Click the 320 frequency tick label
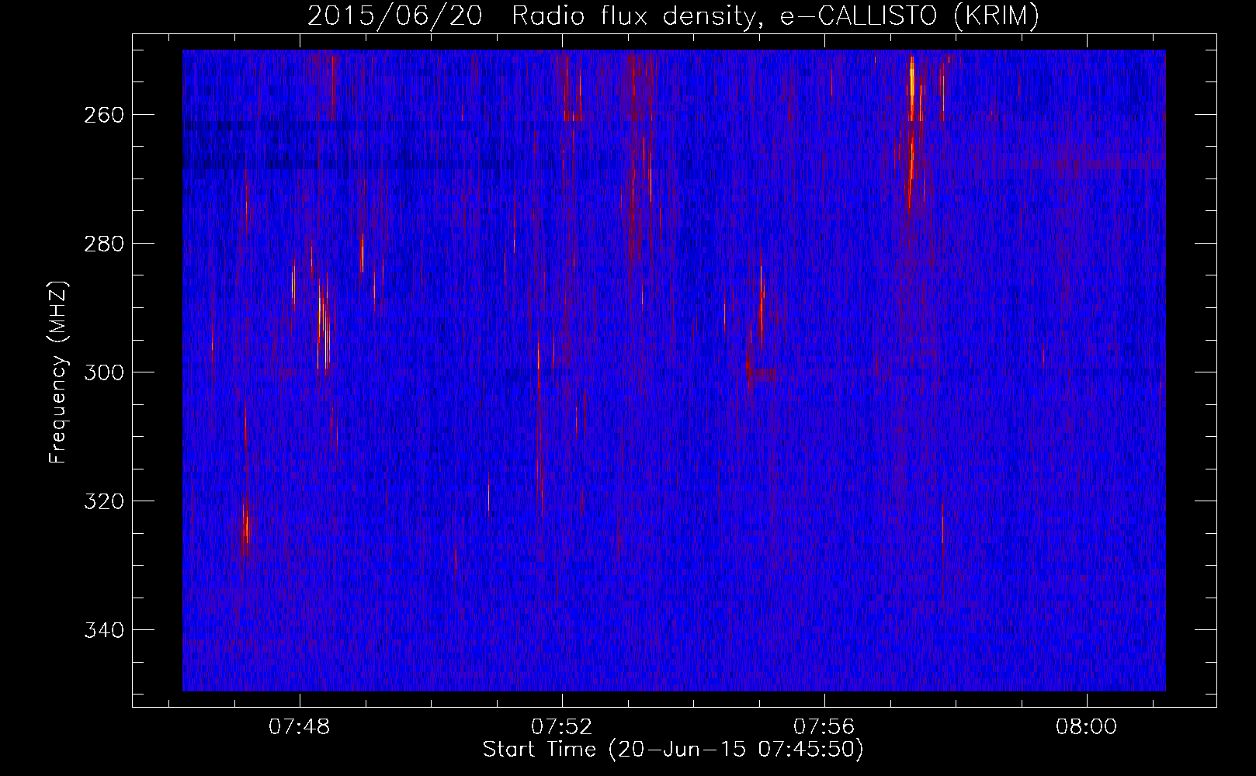This screenshot has width=1256, height=776. click(x=102, y=501)
